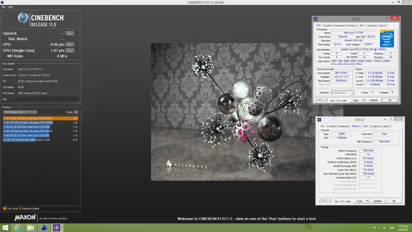Click Cinebench icon in taskbar

point(44,228)
